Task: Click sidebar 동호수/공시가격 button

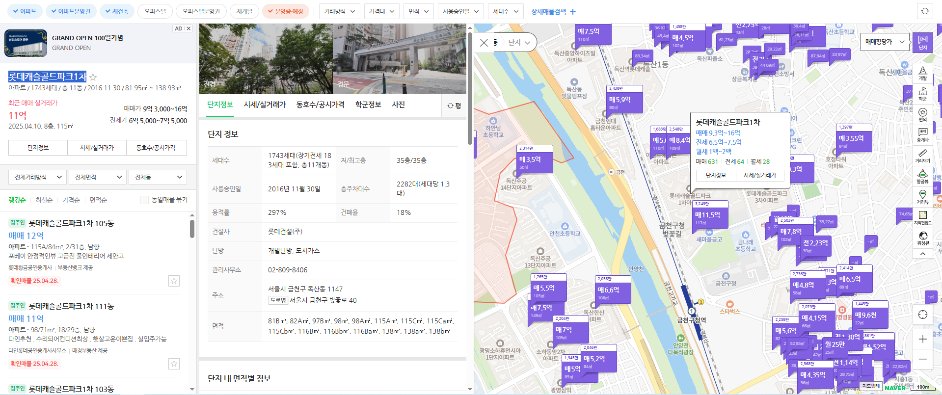Action: pyautogui.click(x=156, y=148)
